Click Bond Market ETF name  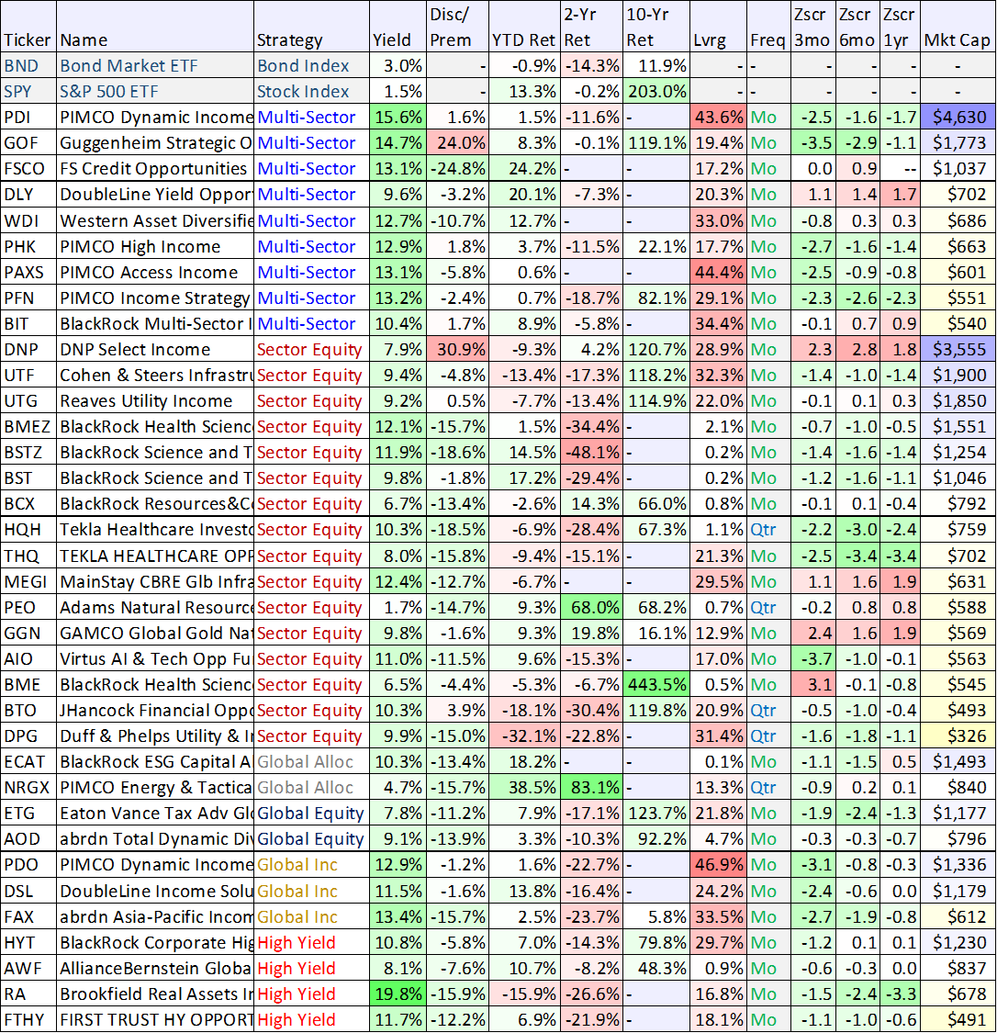[155, 66]
